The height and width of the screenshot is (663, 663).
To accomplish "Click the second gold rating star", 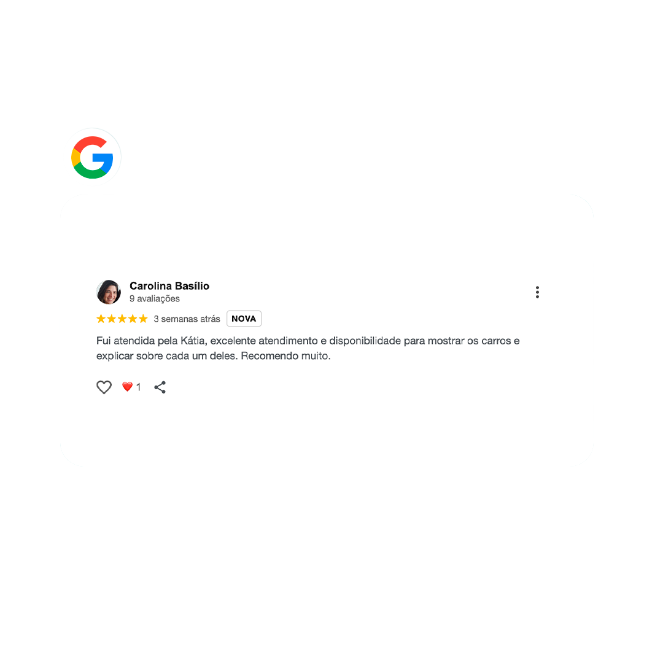I will tap(112, 319).
